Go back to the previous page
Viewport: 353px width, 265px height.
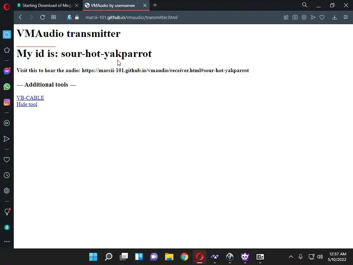pos(20,17)
